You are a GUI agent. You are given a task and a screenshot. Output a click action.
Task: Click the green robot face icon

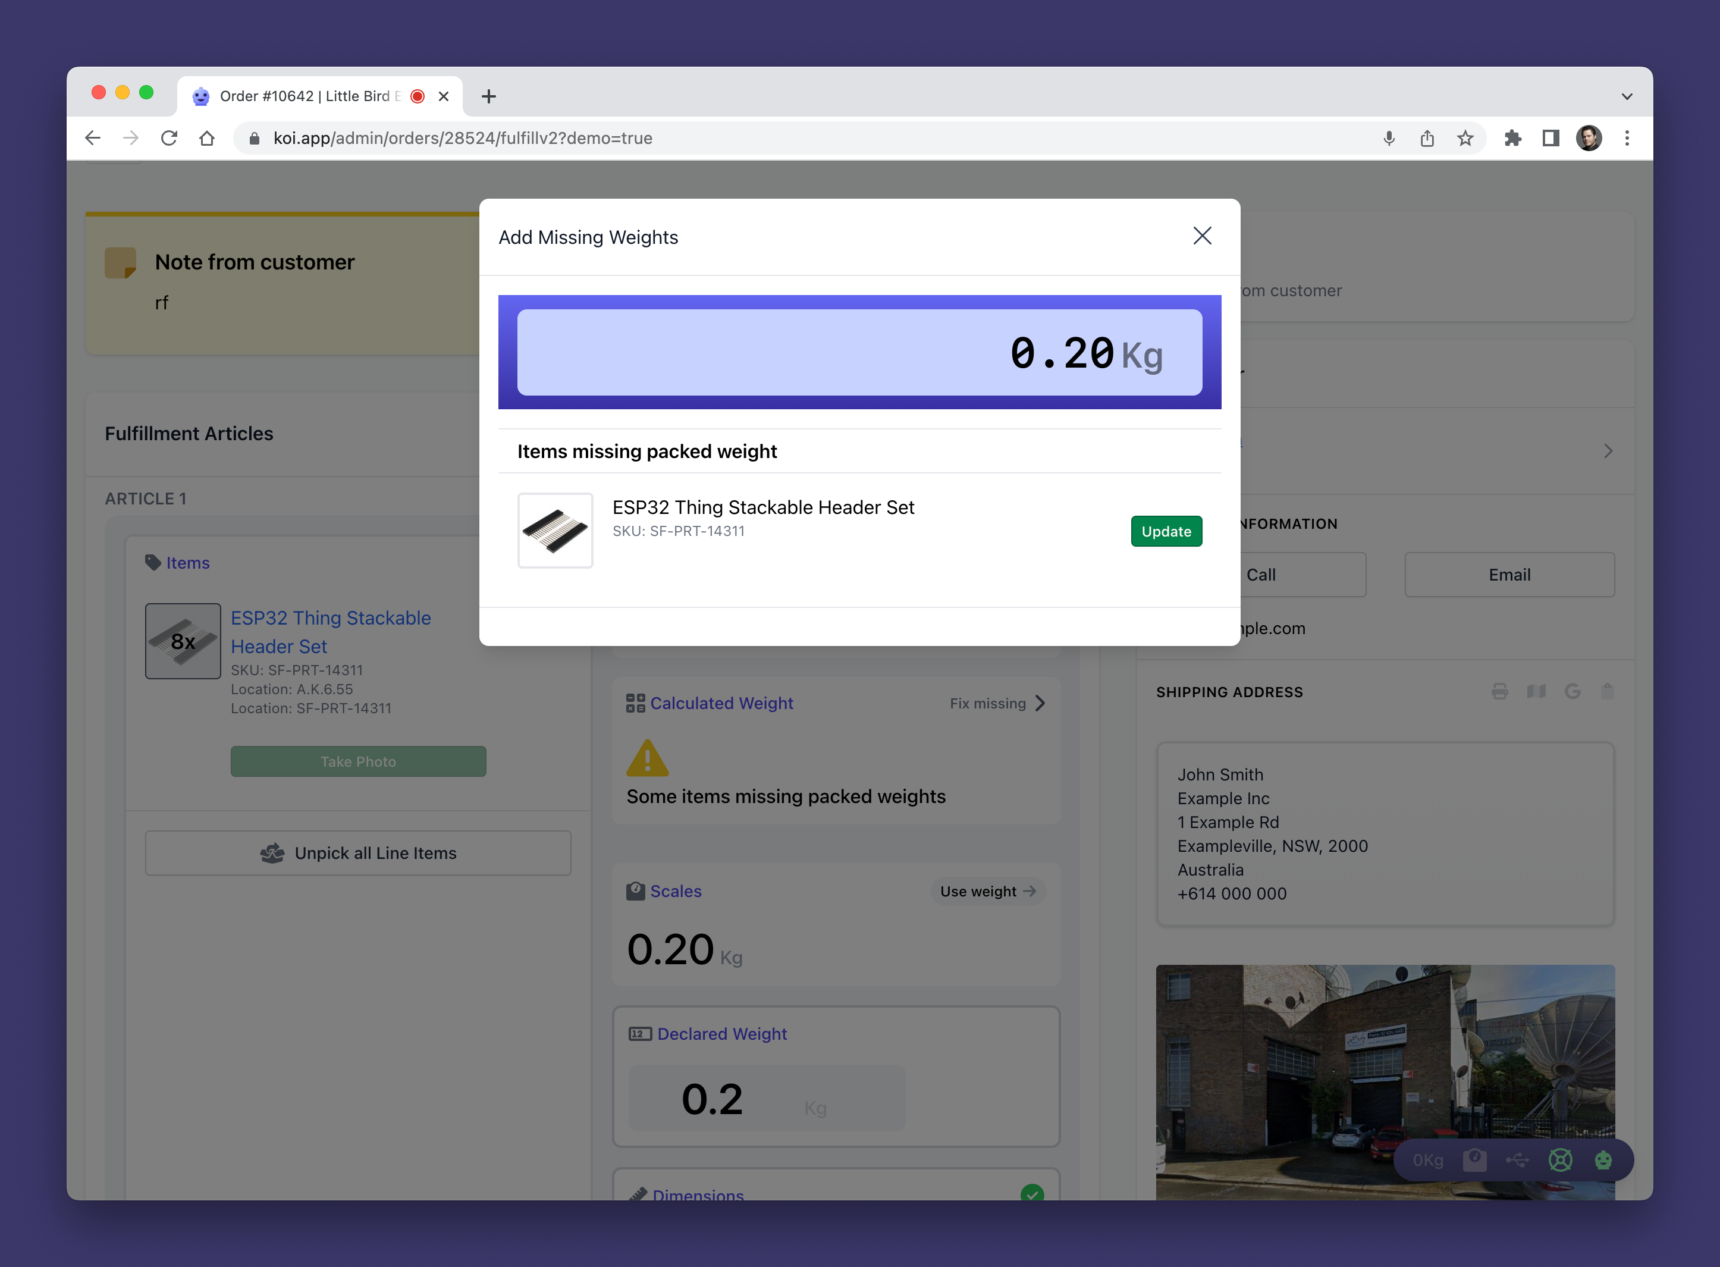[x=1603, y=1159]
